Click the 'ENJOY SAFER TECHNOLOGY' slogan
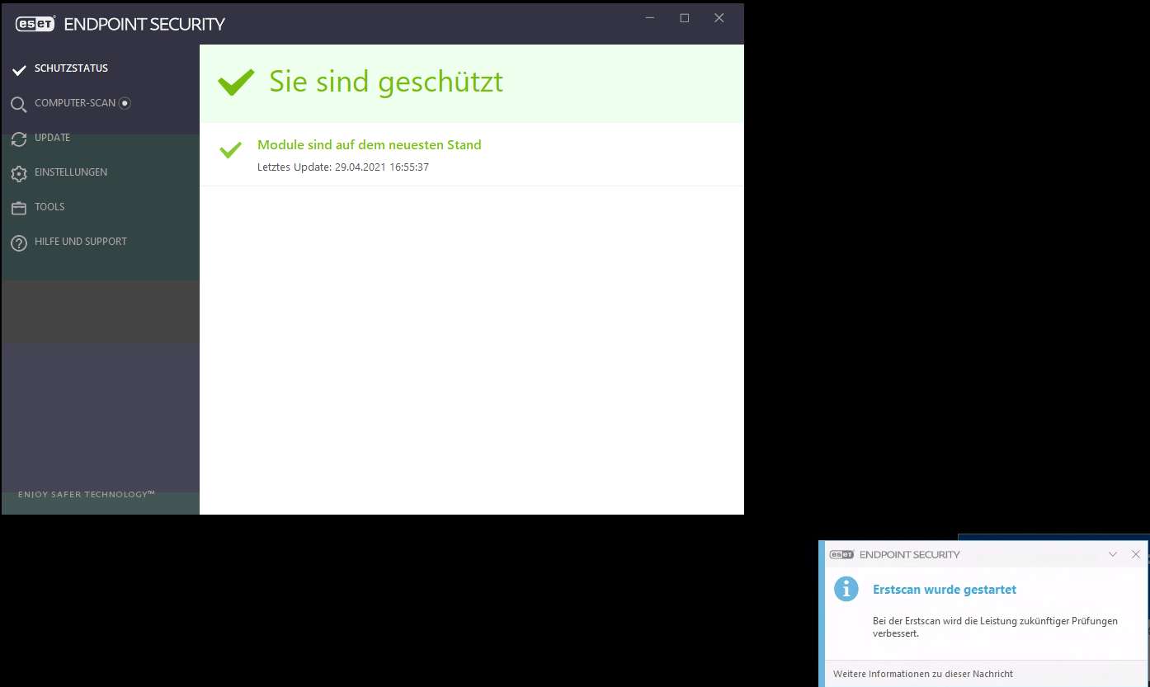Image resolution: width=1150 pixels, height=687 pixels. (87, 494)
